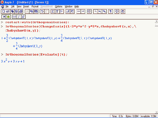Indent the section using the indent icon
Image resolution: width=158 pixels, height=118 pixels.
point(72,11)
